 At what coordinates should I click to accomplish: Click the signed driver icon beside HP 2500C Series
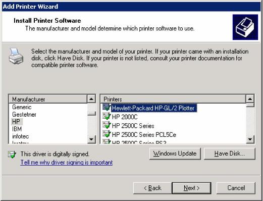click(107, 125)
